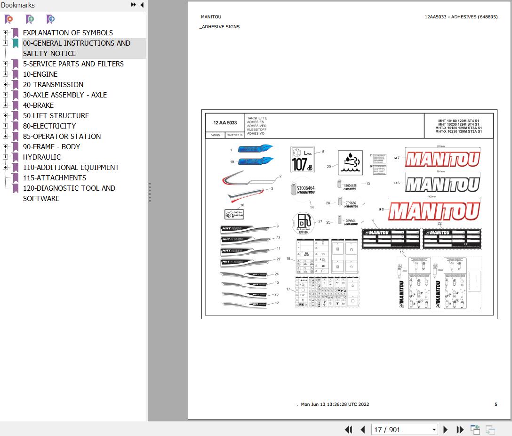Image resolution: width=512 pixels, height=436 pixels.
Task: Click '12AA5033 - ADHESIVES (648895)' header text
Action: (461, 16)
